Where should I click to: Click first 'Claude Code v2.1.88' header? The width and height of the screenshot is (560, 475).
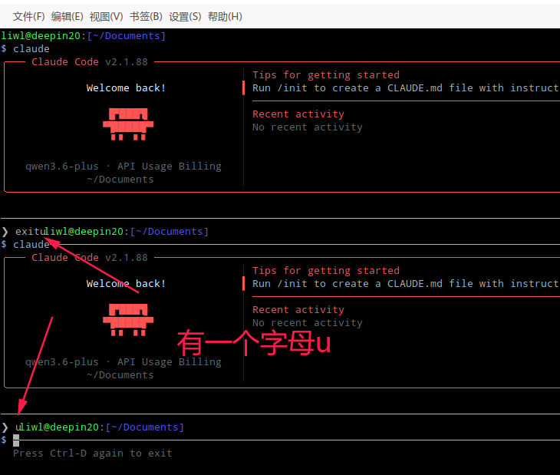click(x=90, y=62)
